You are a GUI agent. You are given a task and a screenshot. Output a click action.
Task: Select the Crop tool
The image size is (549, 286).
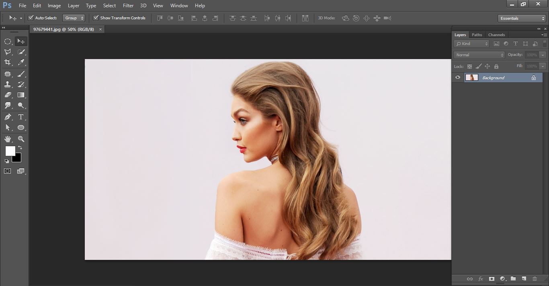click(8, 61)
